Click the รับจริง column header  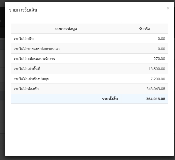pyautogui.click(x=144, y=29)
